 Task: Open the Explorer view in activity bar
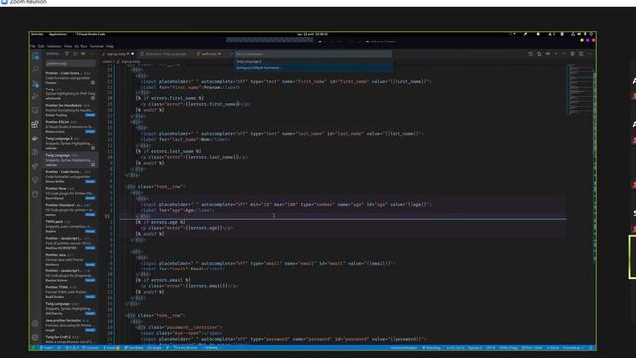[36, 56]
